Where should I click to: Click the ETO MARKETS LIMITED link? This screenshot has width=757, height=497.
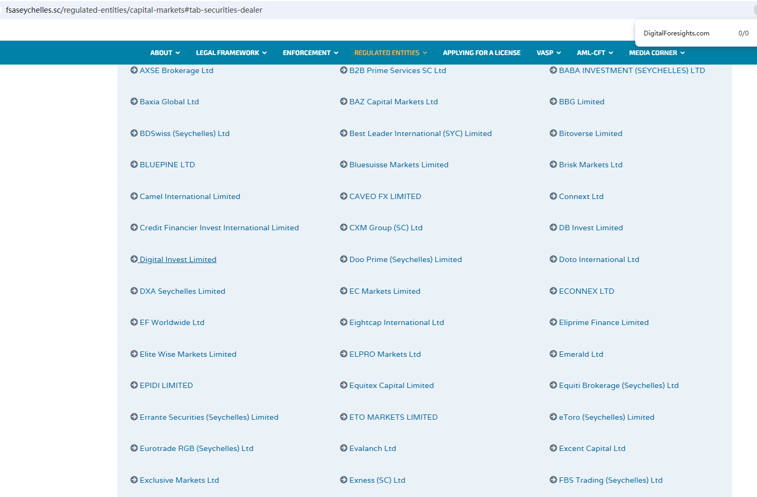pos(393,417)
